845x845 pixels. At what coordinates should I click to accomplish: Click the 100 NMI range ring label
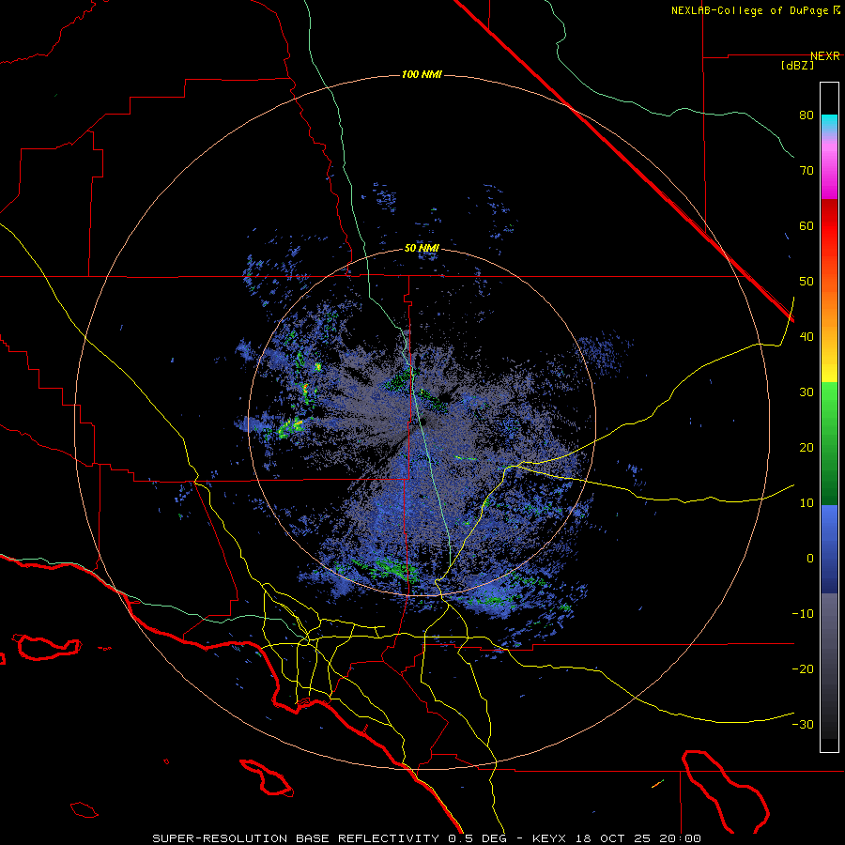[x=422, y=74]
